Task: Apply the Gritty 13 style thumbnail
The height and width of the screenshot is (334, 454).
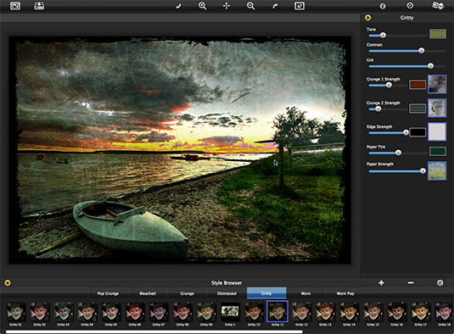Action: pyautogui.click(x=325, y=312)
